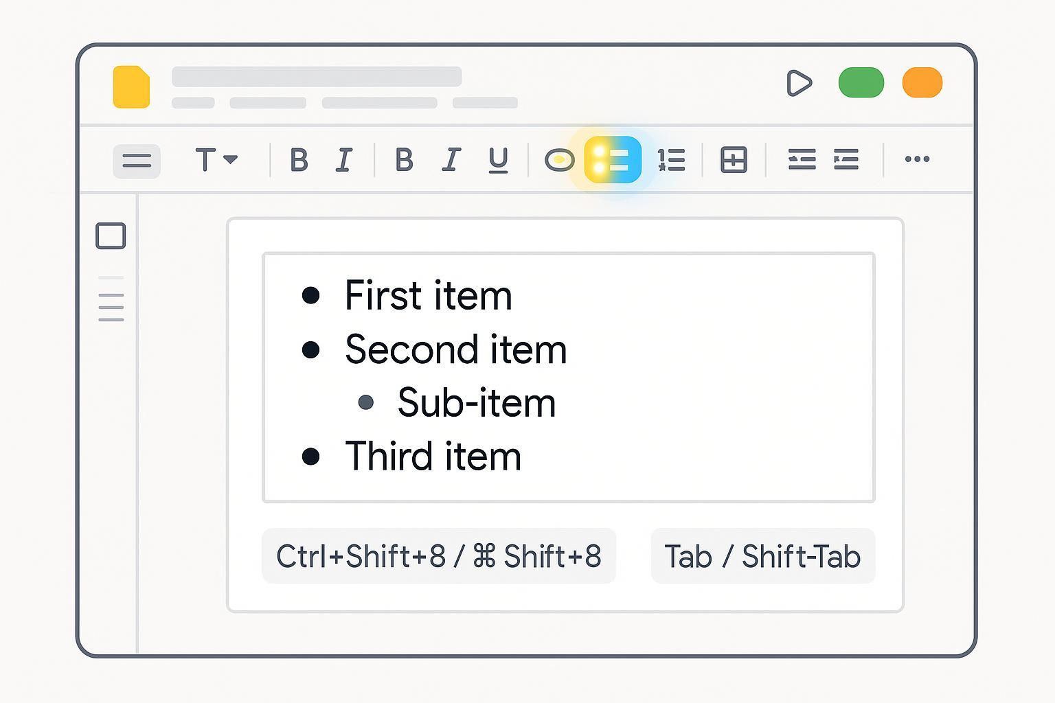The width and height of the screenshot is (1055, 703).
Task: Click the two-line menu button in toolbar
Action: click(x=137, y=161)
